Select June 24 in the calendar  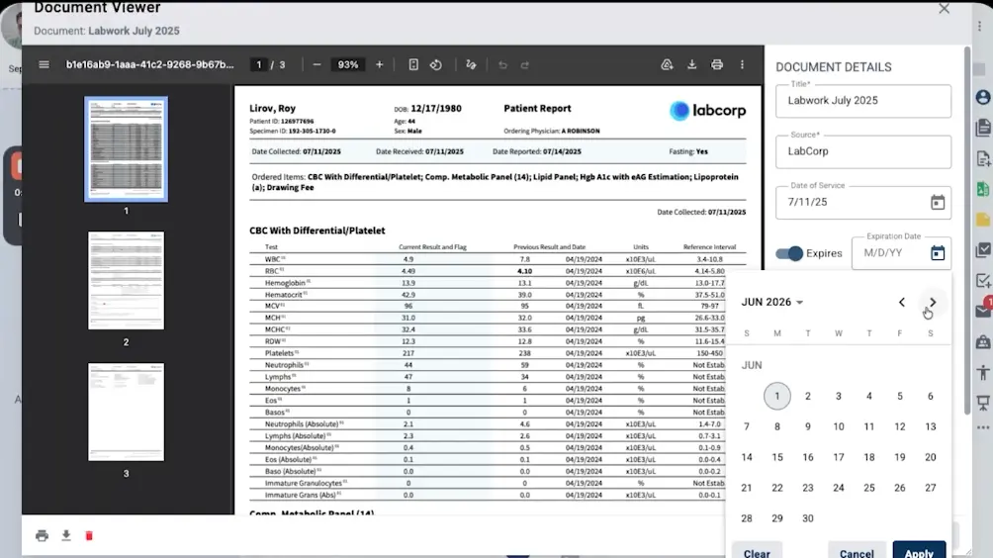coord(839,488)
